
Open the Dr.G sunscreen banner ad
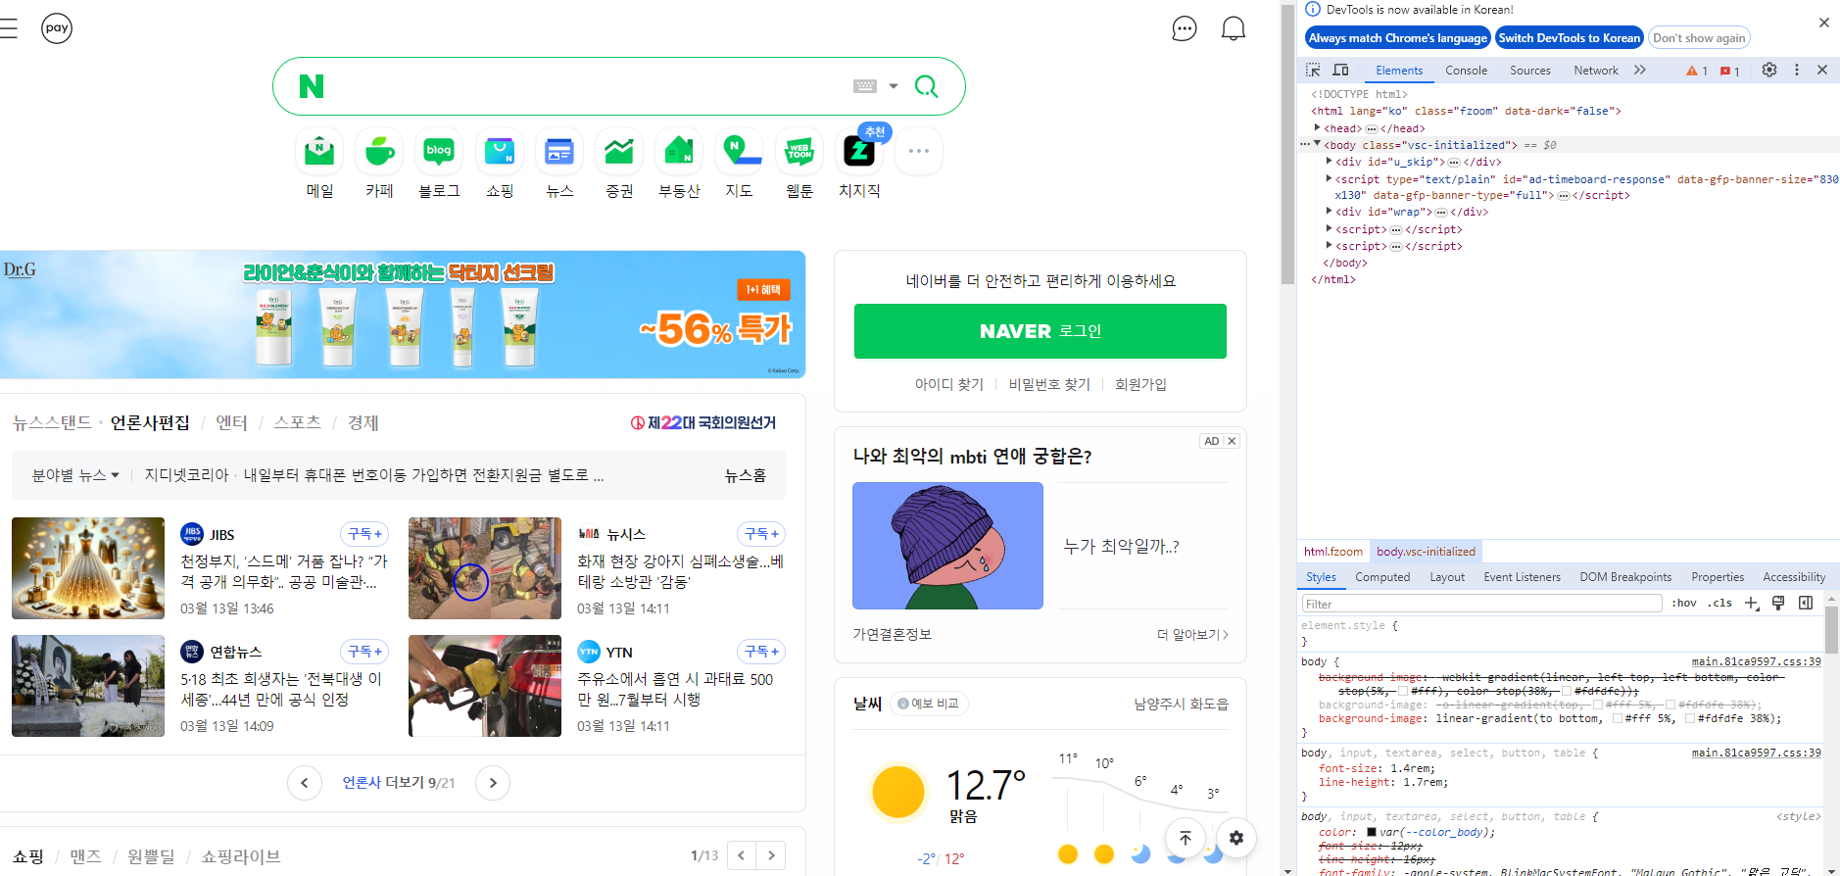pyautogui.click(x=402, y=315)
